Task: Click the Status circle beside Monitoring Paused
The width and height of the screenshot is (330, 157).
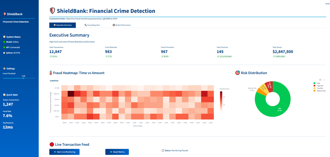Action: (163, 151)
